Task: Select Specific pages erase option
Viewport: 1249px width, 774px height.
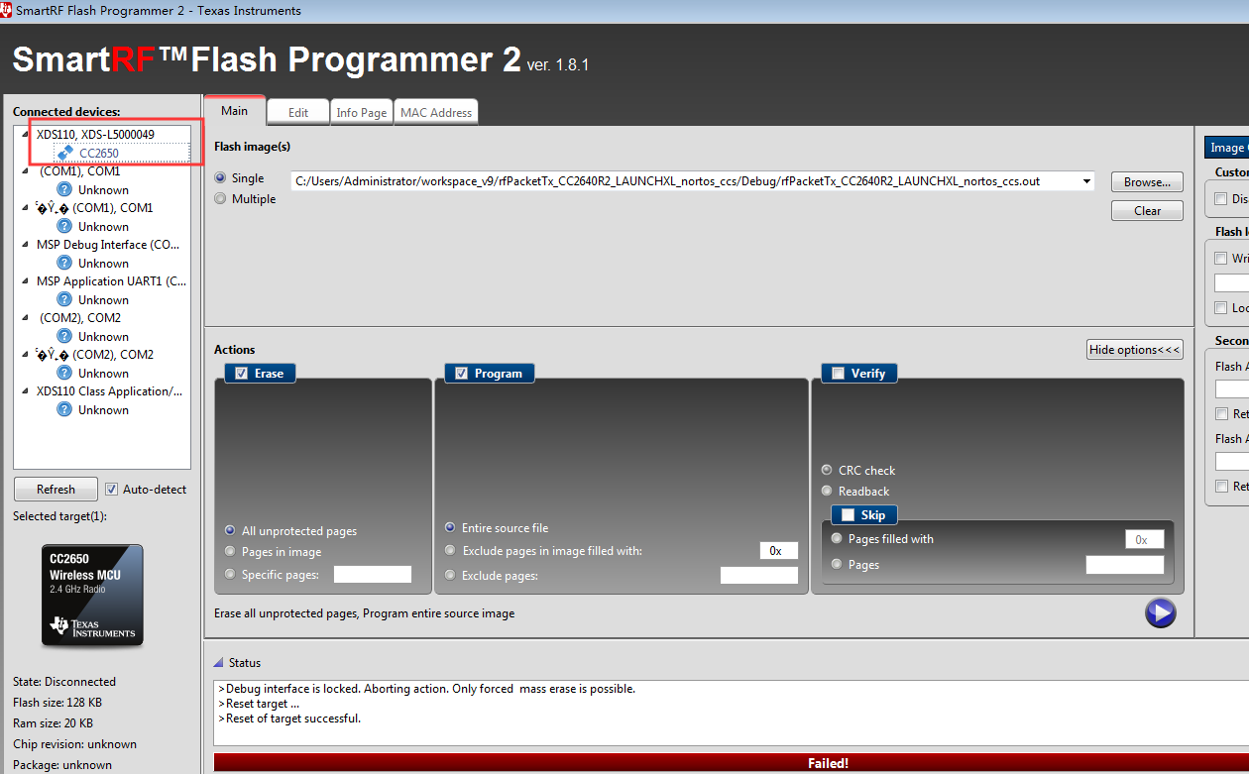Action: [x=231, y=574]
